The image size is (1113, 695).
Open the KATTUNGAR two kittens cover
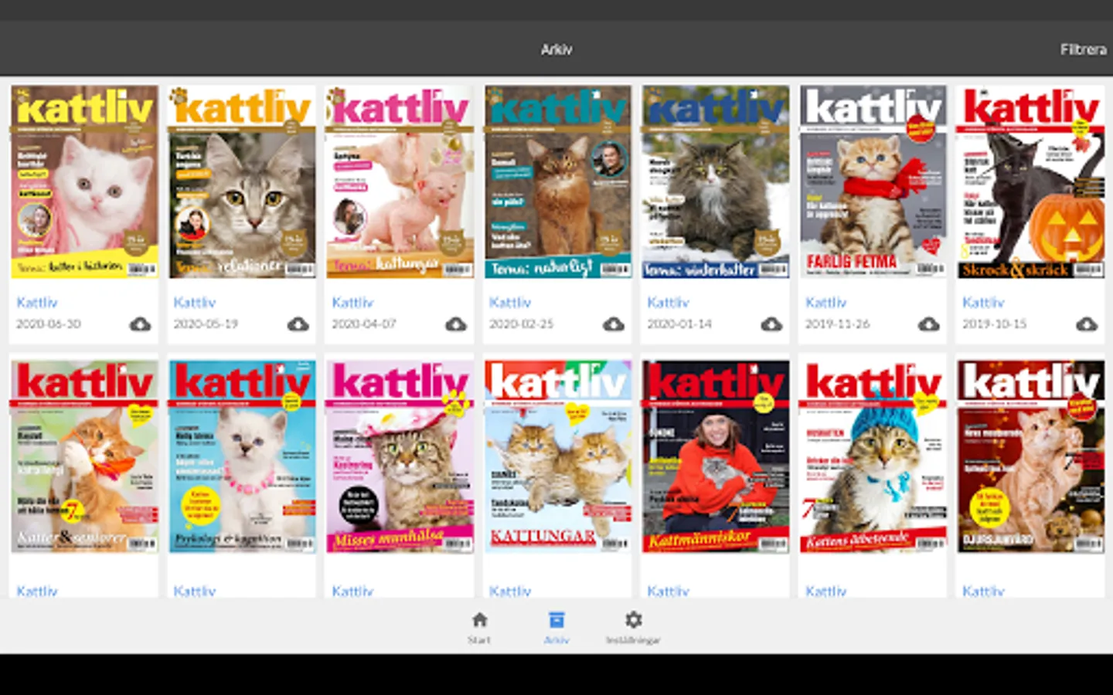pyautogui.click(x=558, y=456)
